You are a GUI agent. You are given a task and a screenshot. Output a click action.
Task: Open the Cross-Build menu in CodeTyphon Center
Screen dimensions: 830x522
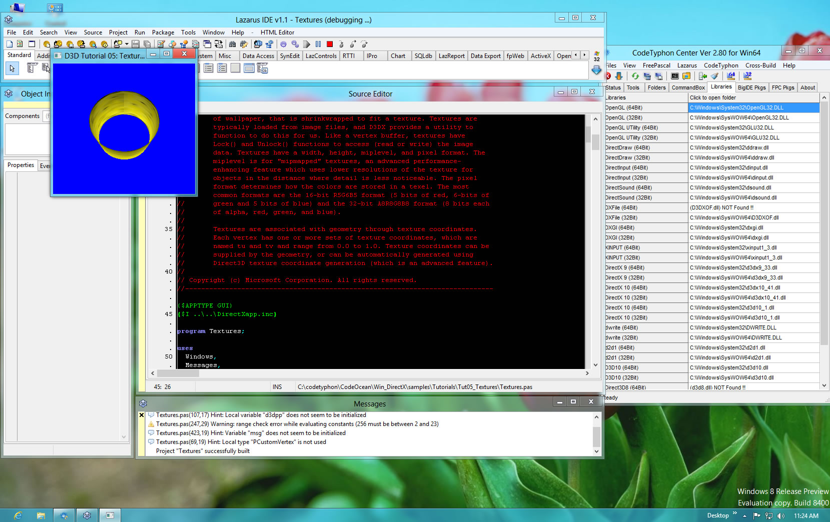[760, 65]
